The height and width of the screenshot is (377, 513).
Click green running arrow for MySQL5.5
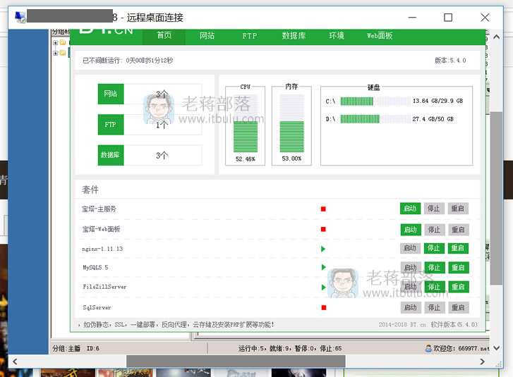coord(324,267)
